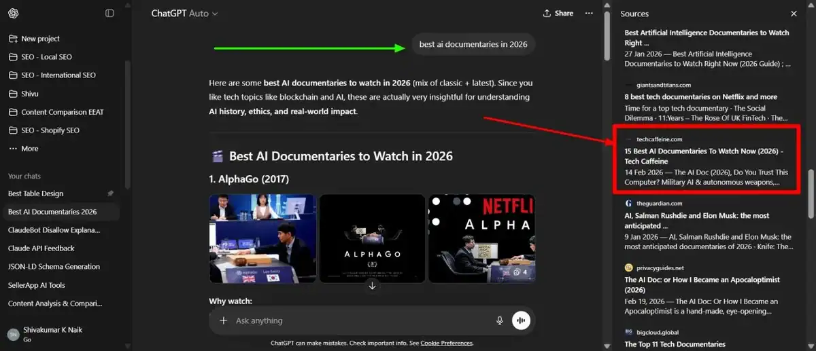This screenshot has width=816, height=351.
Task: Click the techcaffeine.com domain label
Action: click(x=660, y=139)
